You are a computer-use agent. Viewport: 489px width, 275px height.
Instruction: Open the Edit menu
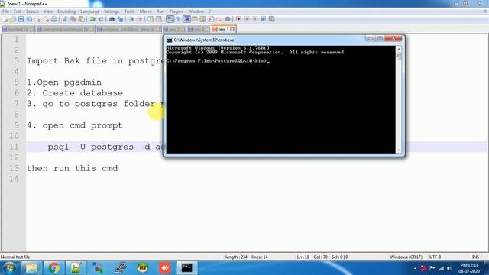(18, 11)
